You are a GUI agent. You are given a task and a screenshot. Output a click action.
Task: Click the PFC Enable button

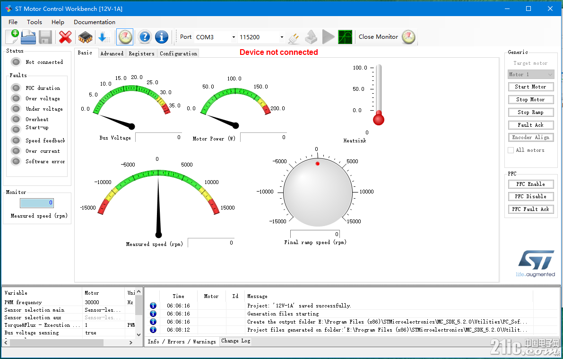[x=531, y=184]
